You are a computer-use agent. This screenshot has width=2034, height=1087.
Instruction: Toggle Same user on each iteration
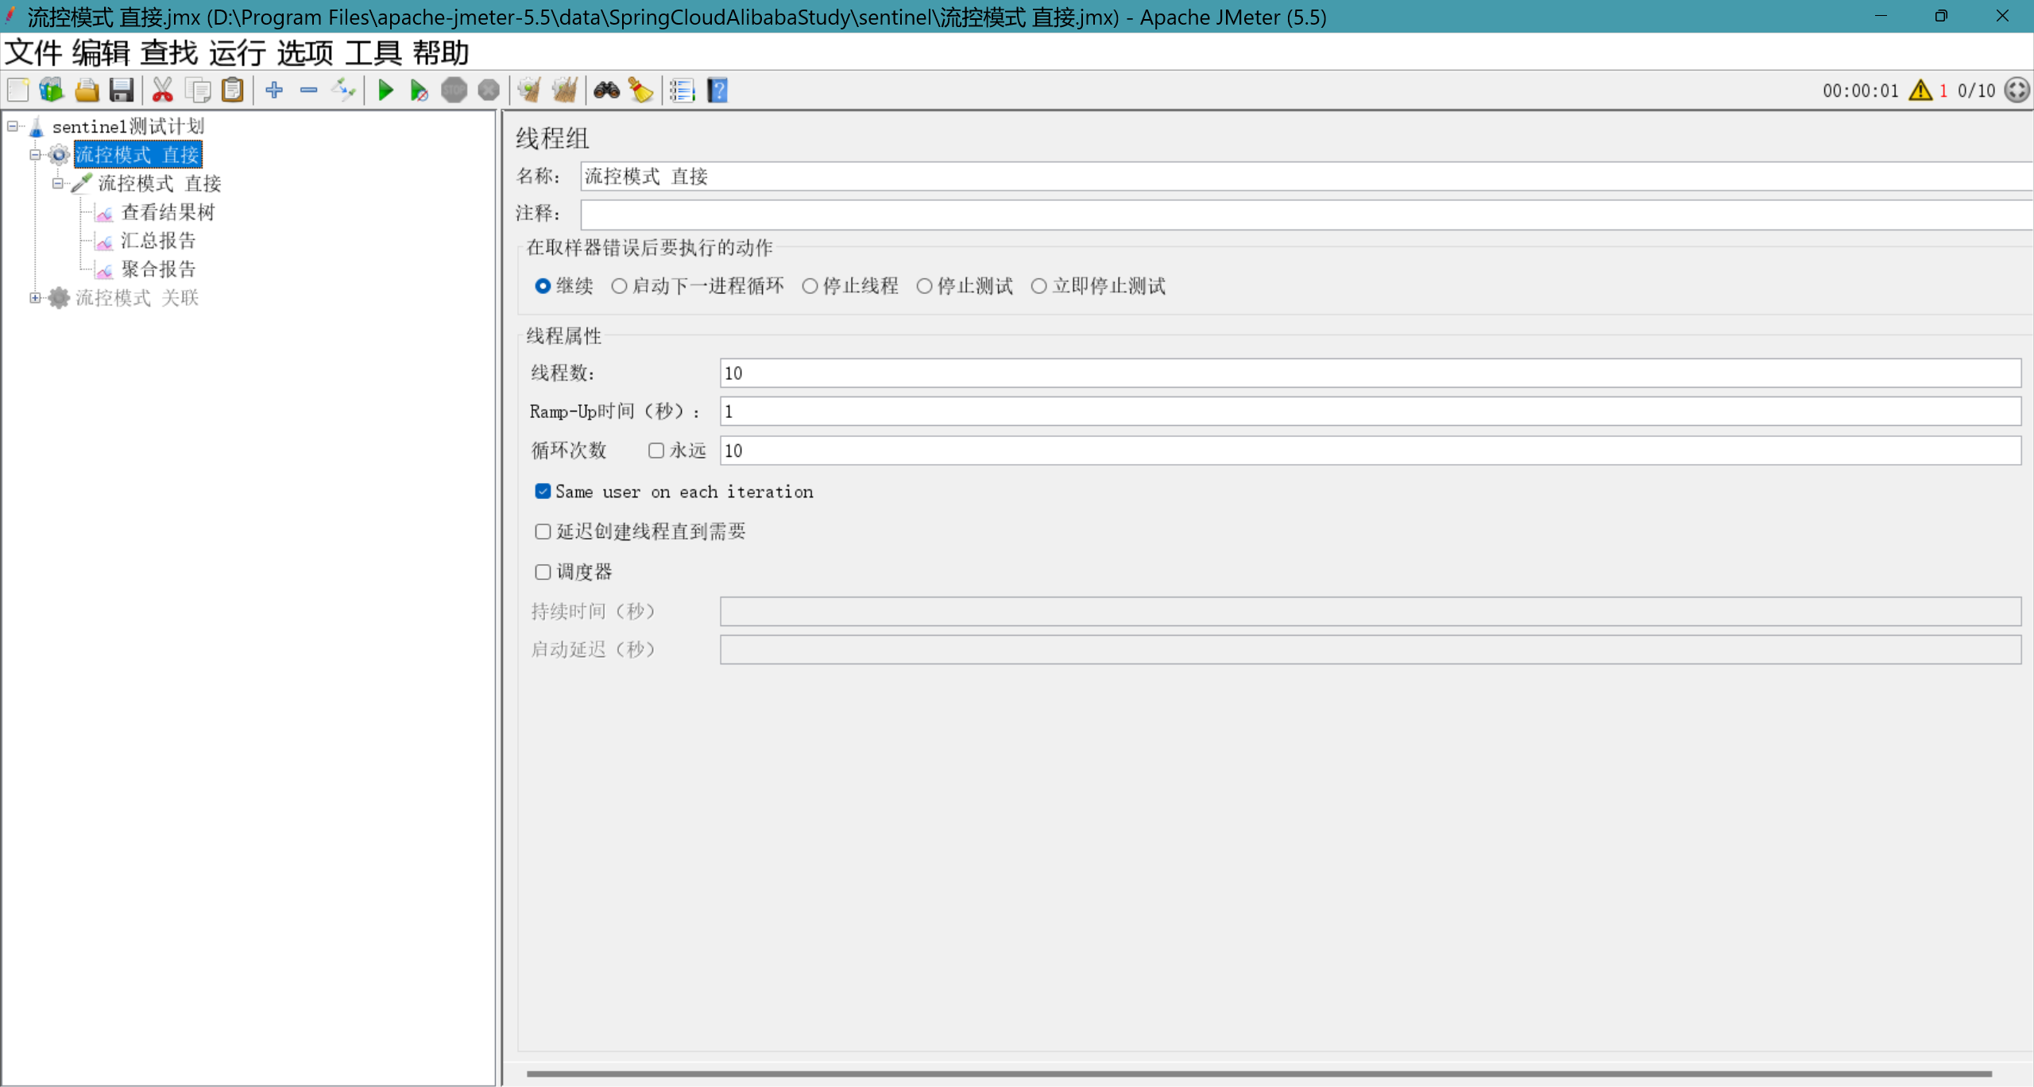[543, 492]
